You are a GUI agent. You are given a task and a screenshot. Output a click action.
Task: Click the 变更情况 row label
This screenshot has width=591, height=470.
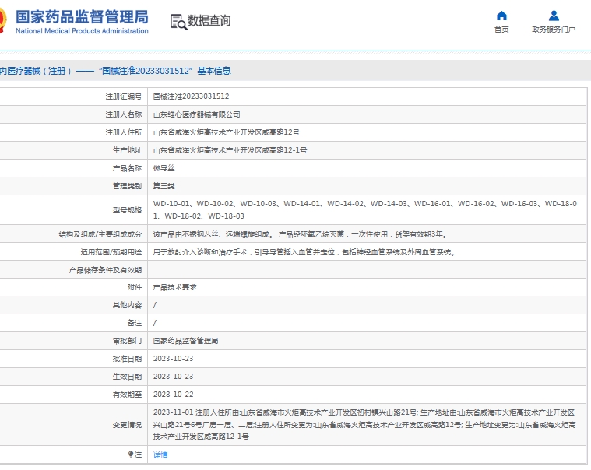click(128, 425)
